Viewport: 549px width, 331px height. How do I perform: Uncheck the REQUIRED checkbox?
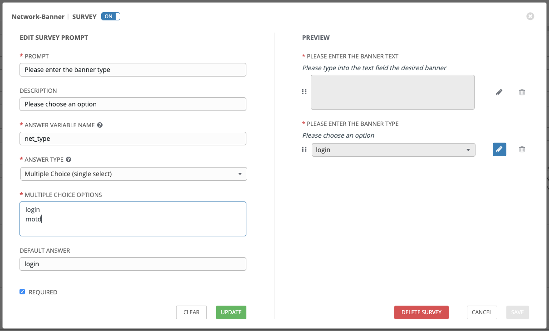[x=22, y=292]
